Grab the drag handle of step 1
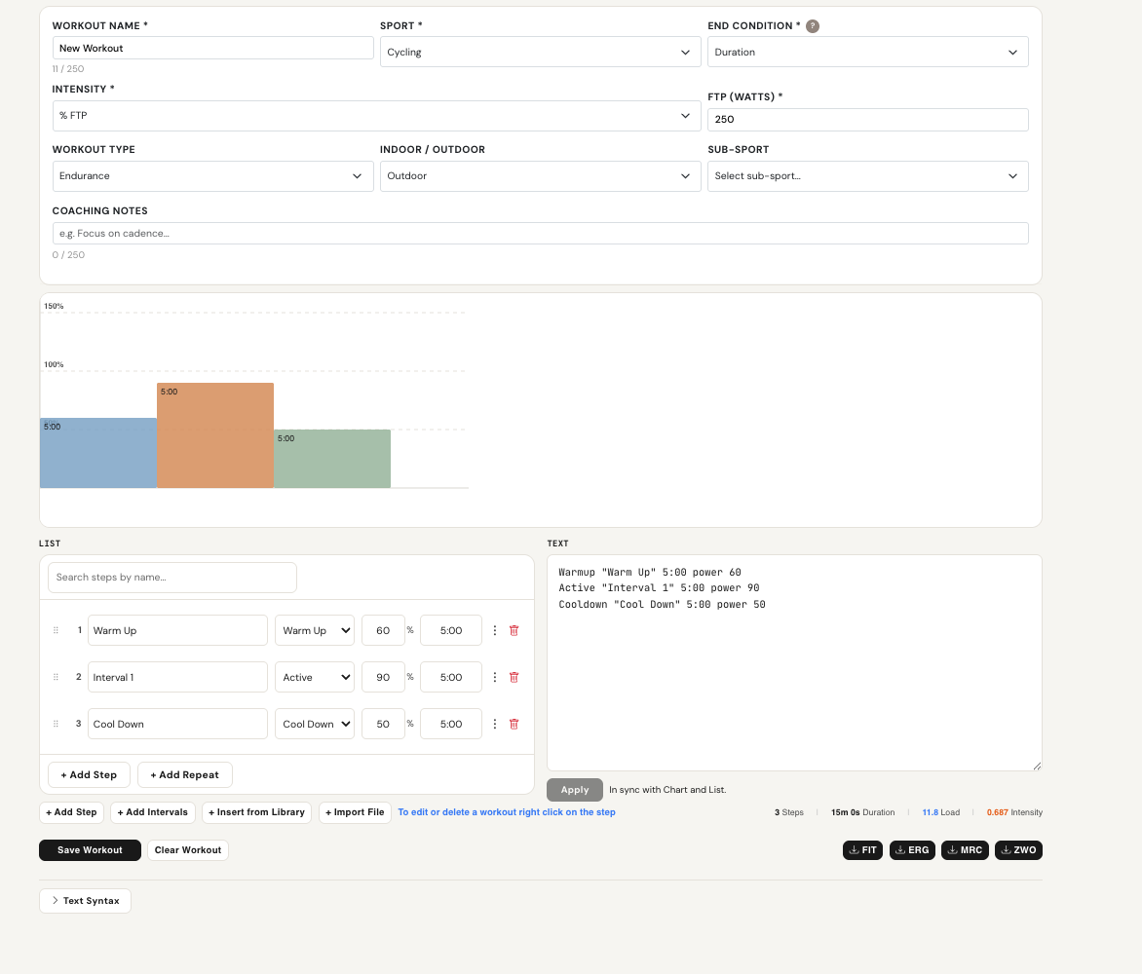 pyautogui.click(x=56, y=630)
